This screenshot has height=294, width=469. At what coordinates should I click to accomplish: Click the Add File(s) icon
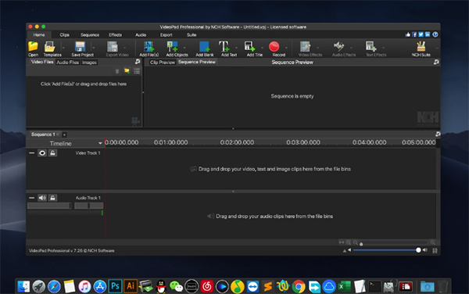coord(149,47)
